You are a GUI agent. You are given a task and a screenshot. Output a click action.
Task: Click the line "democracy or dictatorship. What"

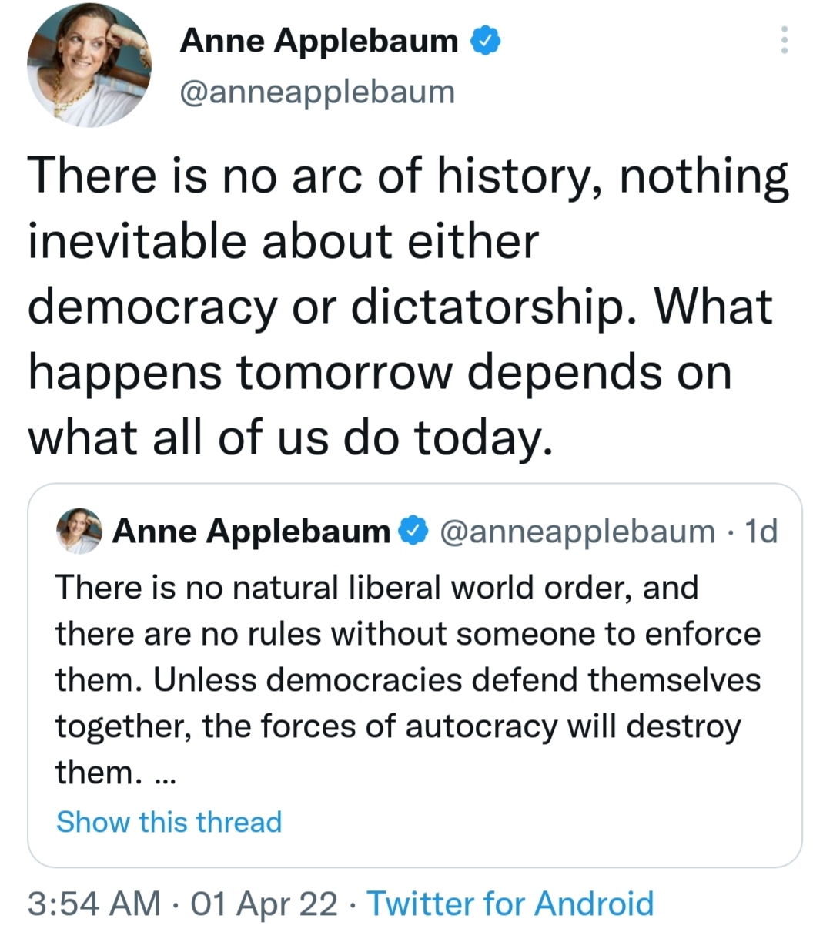point(400,307)
